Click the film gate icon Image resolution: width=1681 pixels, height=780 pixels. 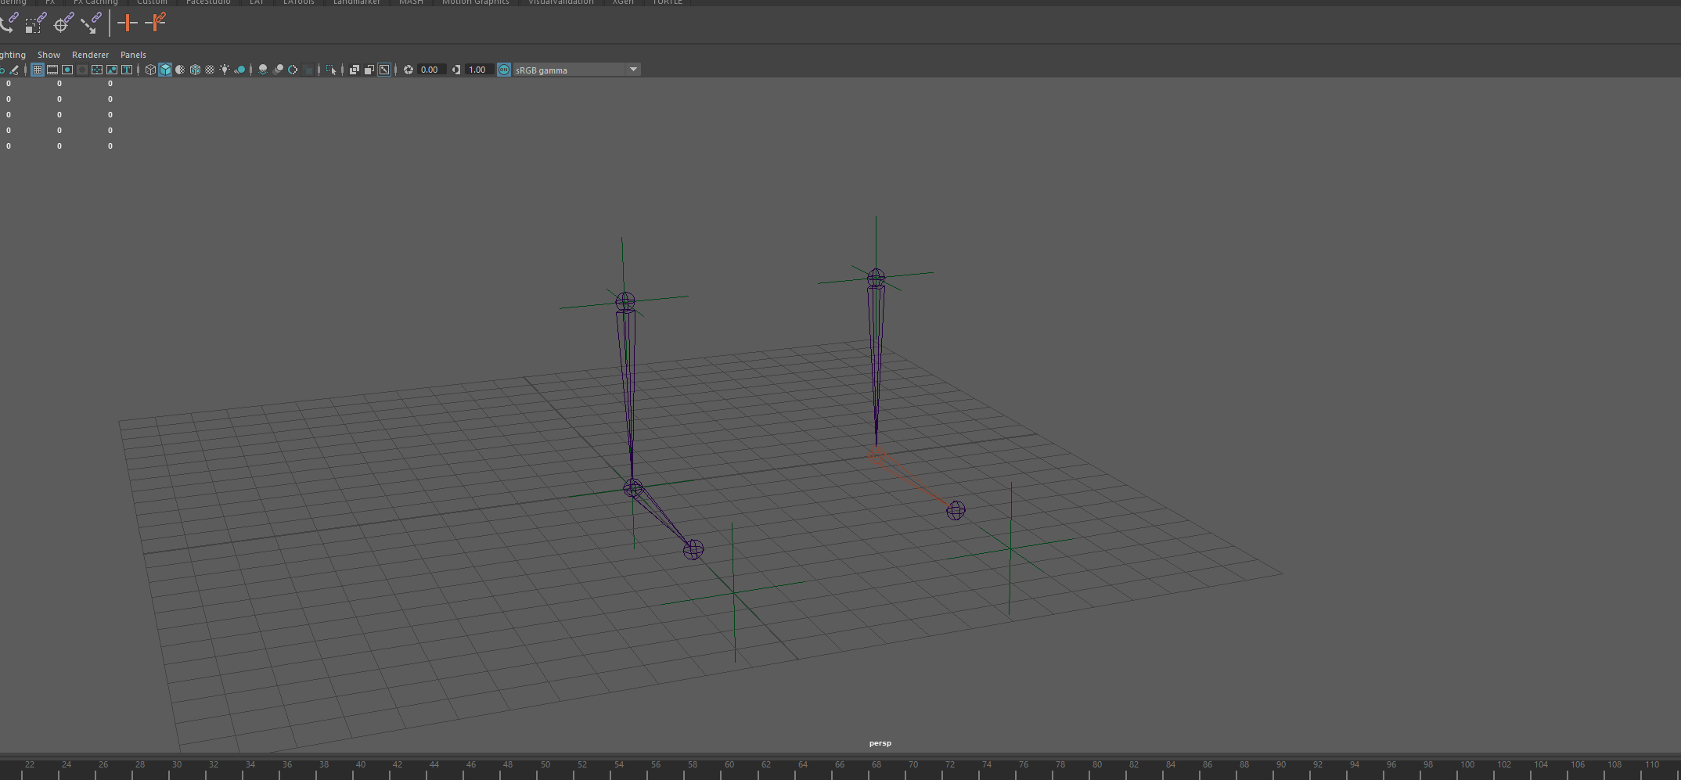(x=52, y=70)
